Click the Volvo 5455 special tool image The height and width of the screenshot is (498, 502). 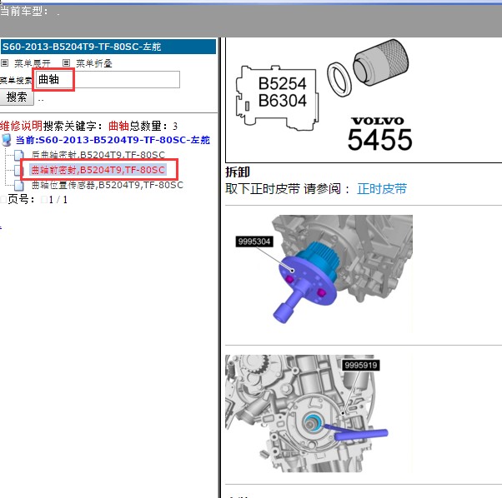(x=364, y=100)
